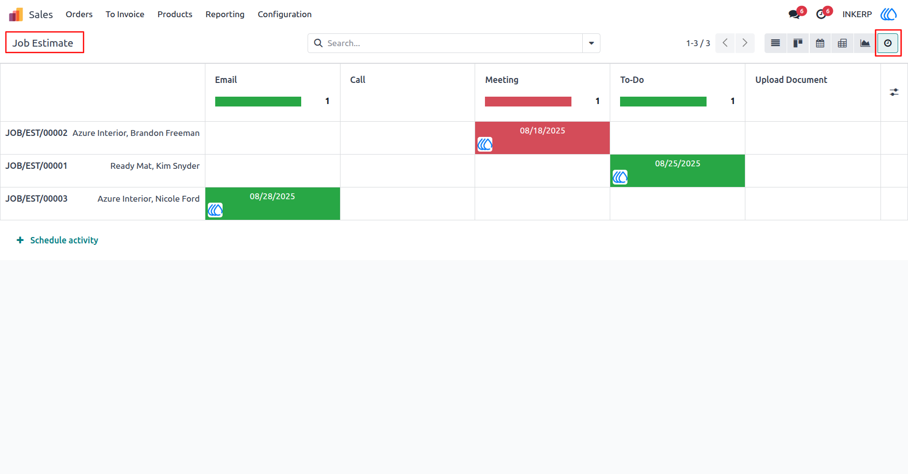Open the To Invoice menu
Image resolution: width=908 pixels, height=474 pixels.
click(125, 14)
